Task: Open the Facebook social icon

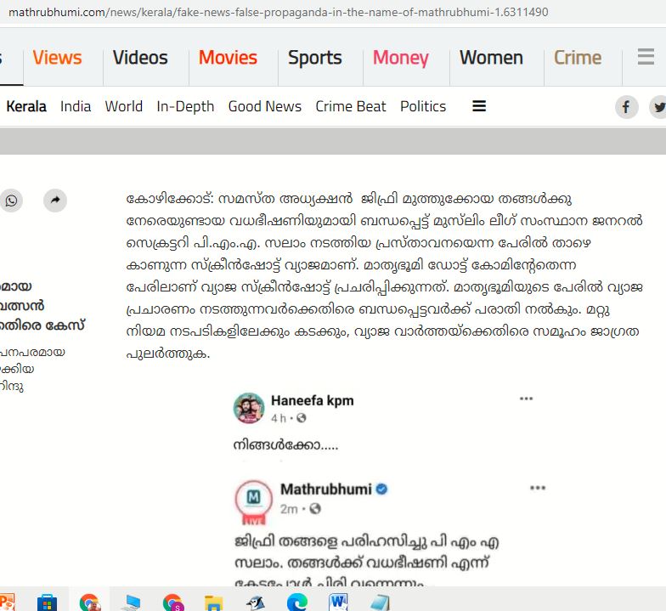Action: 626,107
